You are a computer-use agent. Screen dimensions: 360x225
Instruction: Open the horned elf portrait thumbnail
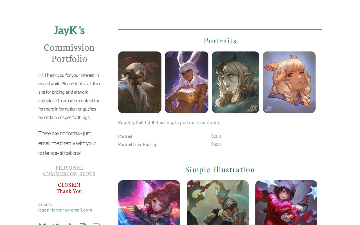(235, 82)
